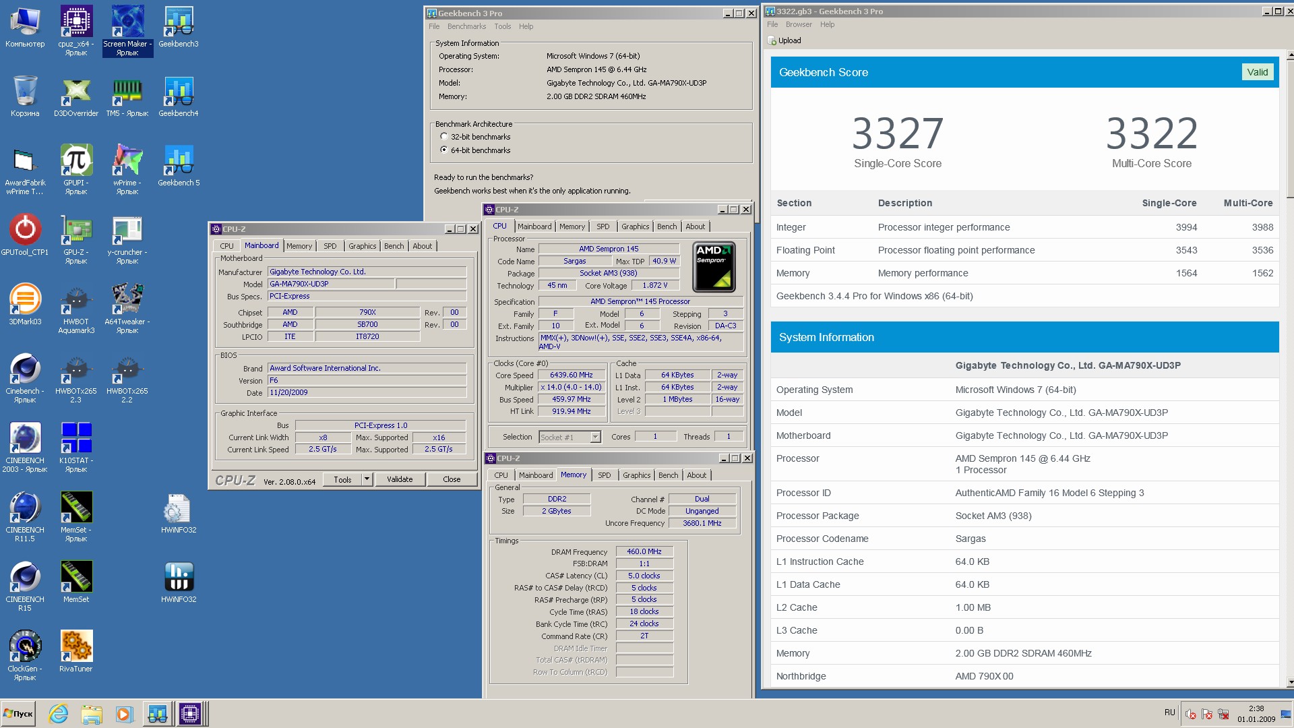Viewport: 1294px width, 728px height.
Task: Open Help menu in 3322.gb3 window
Action: pyautogui.click(x=827, y=24)
